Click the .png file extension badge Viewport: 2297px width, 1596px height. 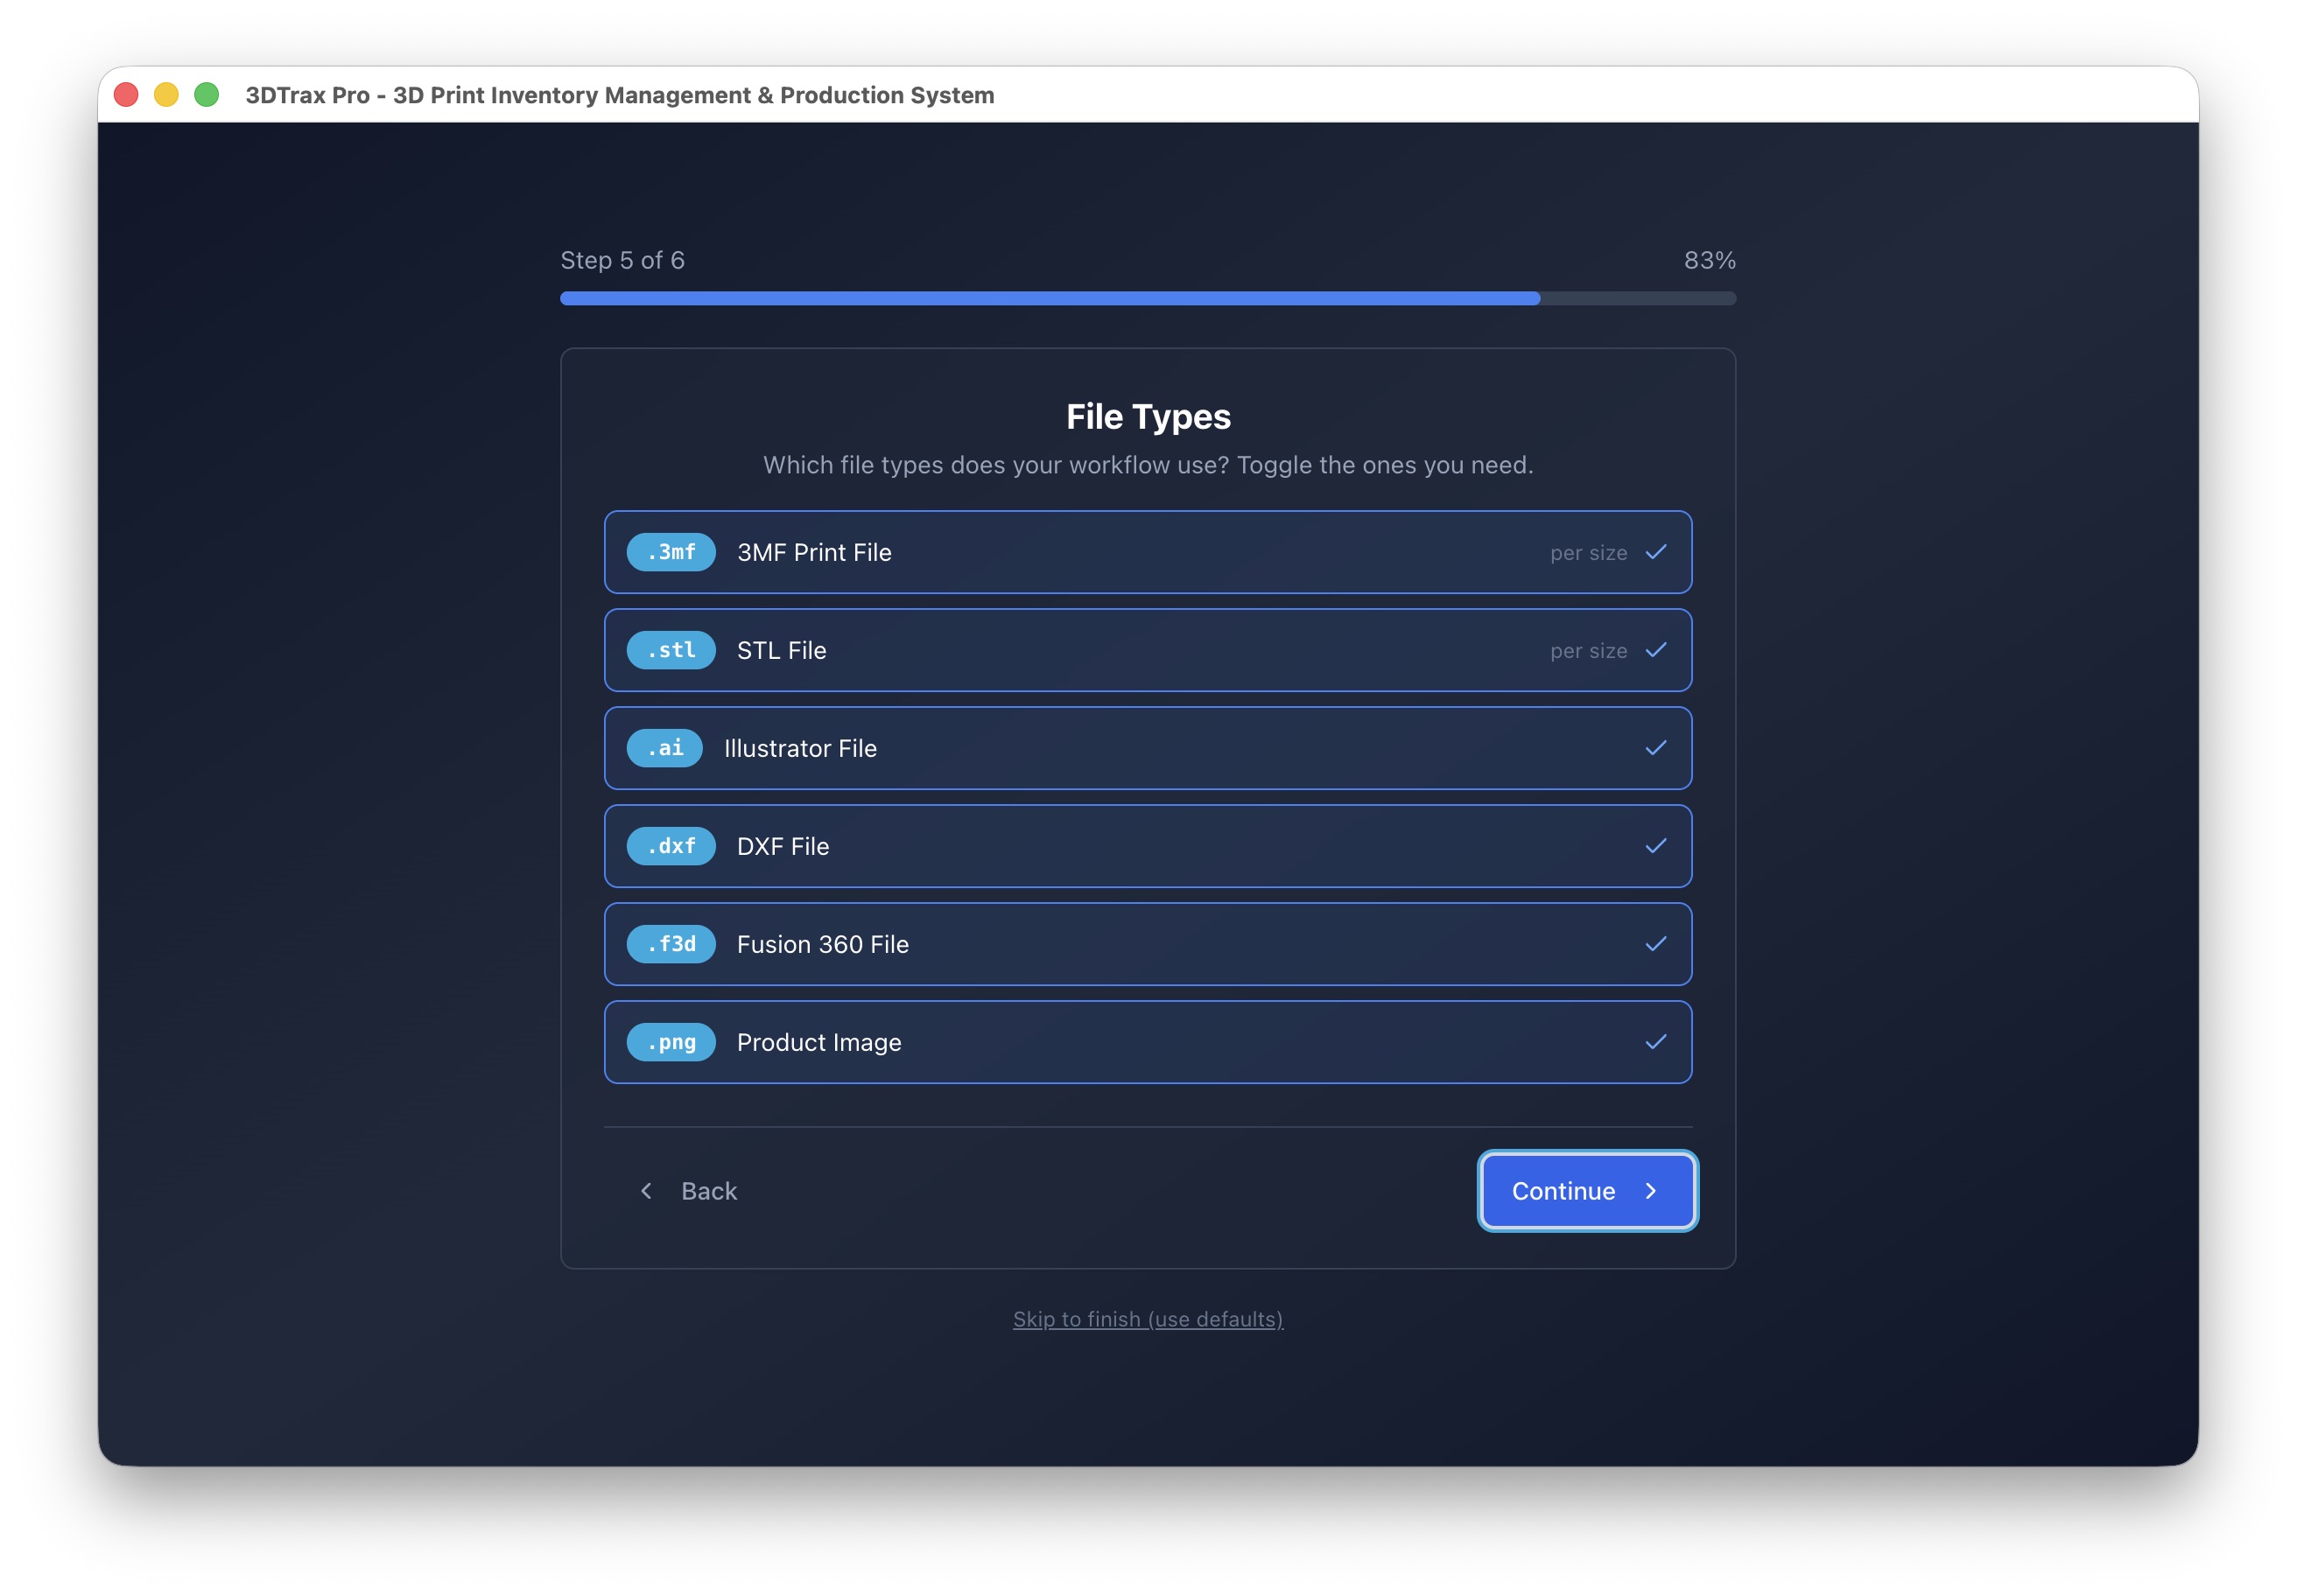pos(671,1042)
